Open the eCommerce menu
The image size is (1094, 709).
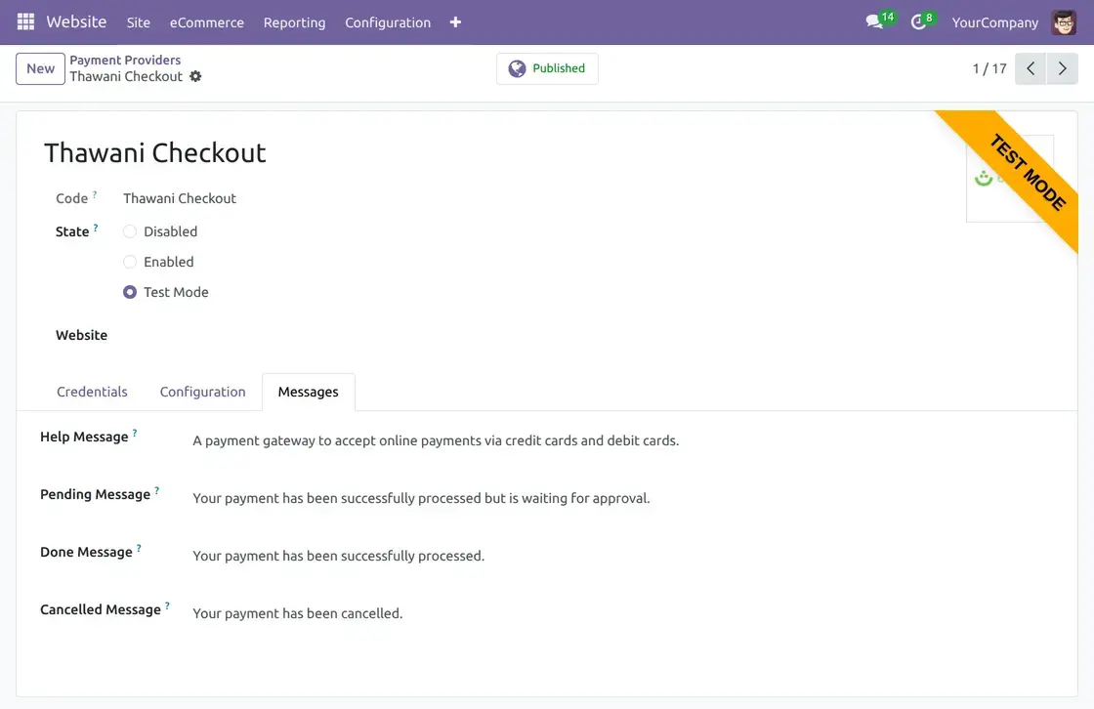207,22
